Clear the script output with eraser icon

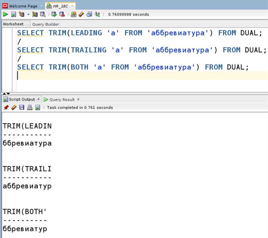tap(14, 107)
